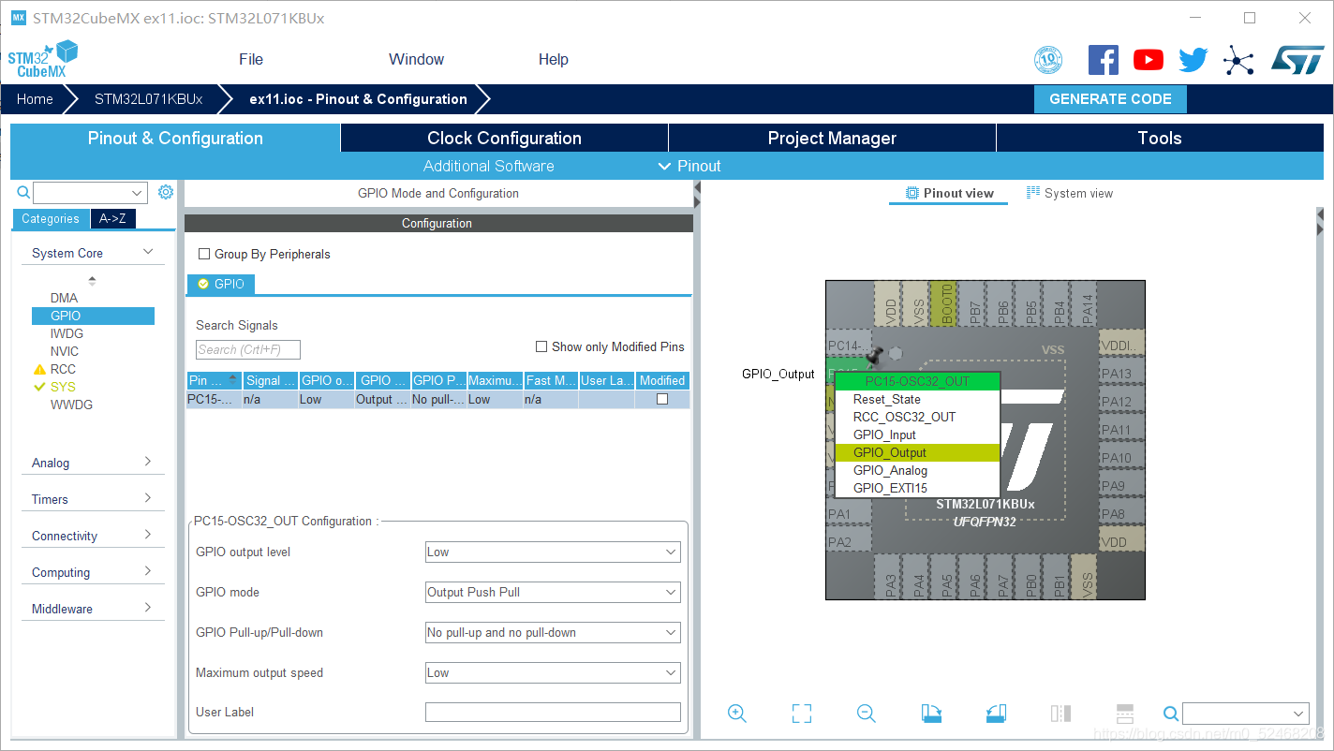1334x751 pixels.
Task: Select RCC in System Core list
Action: point(63,369)
